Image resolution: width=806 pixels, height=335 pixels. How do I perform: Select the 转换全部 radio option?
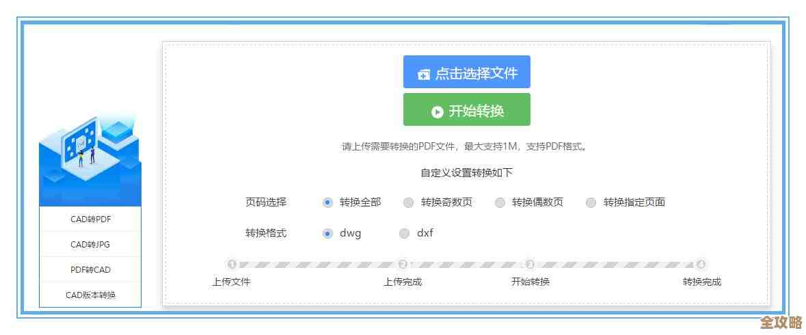click(x=327, y=202)
